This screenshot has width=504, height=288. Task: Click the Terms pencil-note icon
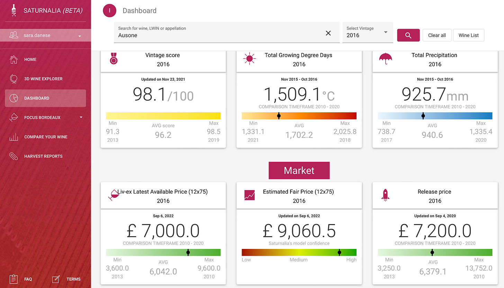56,279
